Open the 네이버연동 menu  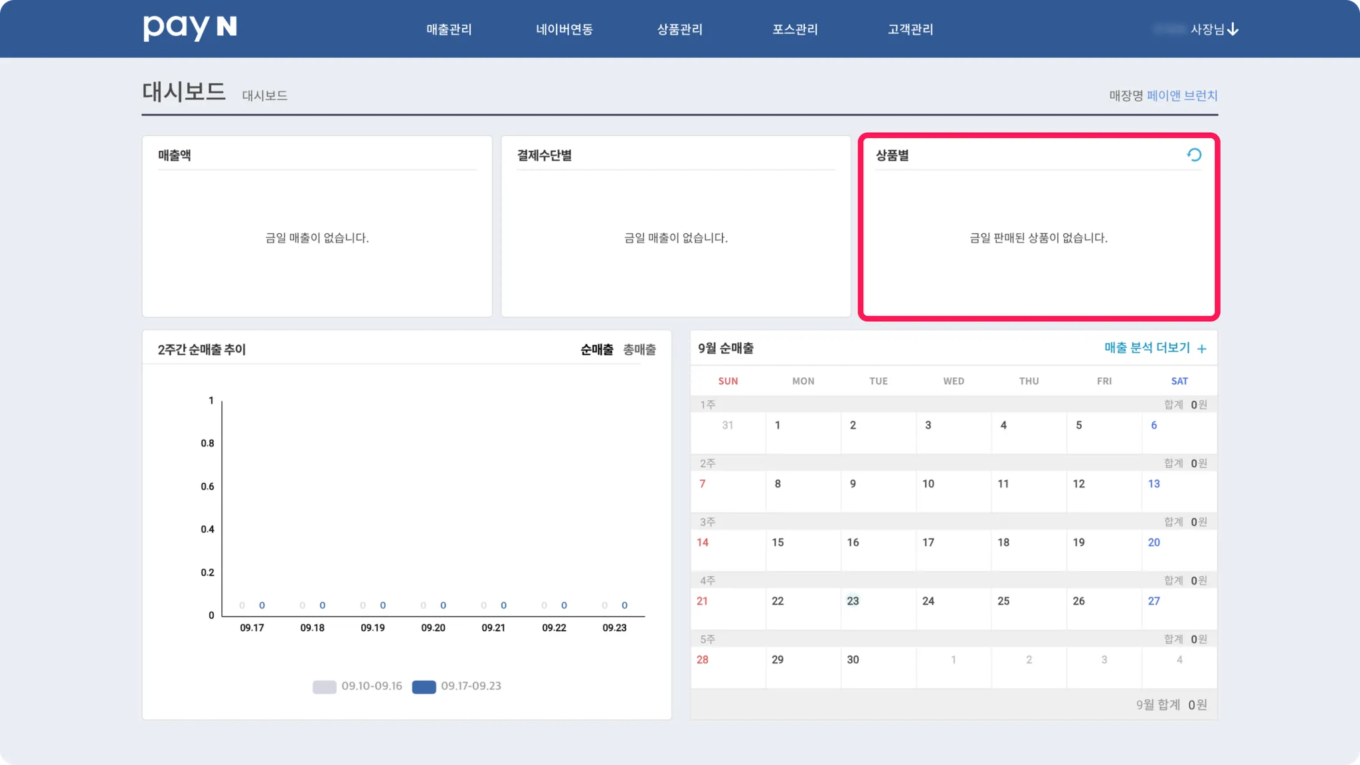tap(564, 29)
